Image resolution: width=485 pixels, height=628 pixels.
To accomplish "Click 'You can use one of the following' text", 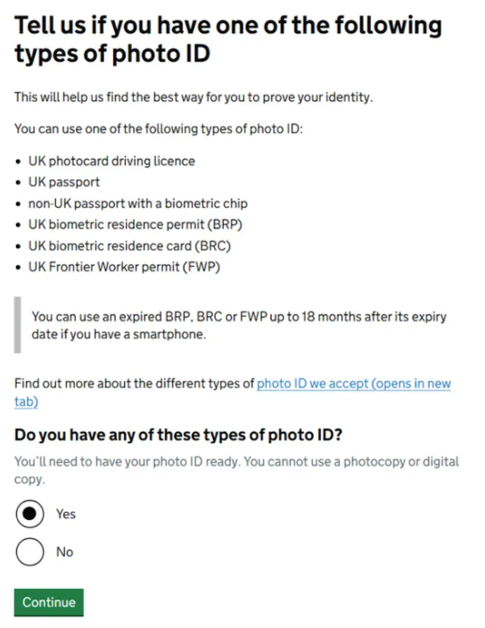I will (159, 129).
